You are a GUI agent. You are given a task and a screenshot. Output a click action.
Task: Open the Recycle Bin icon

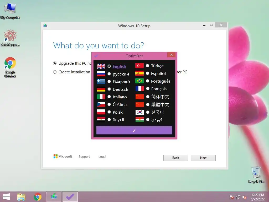pos(256,175)
